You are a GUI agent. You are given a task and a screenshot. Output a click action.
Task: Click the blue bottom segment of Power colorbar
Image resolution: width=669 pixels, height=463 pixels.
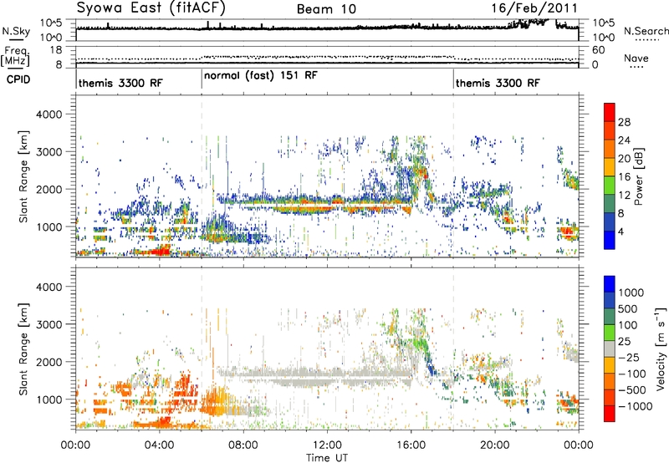[x=610, y=240]
